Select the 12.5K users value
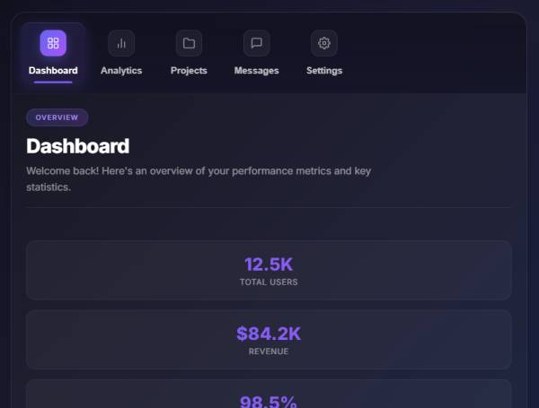This screenshot has height=408, width=539. click(269, 265)
